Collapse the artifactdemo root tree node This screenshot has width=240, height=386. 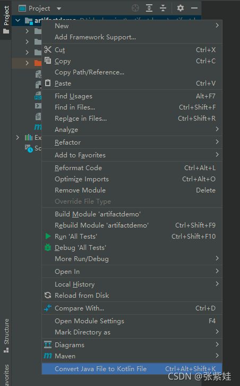coord(18,20)
